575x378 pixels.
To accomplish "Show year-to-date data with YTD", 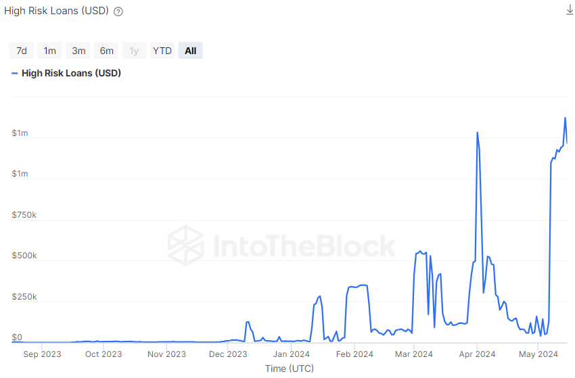I will [x=162, y=51].
